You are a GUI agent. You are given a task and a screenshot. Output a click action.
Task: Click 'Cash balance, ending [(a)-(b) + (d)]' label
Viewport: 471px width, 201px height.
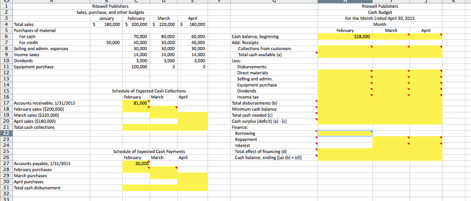click(269, 158)
